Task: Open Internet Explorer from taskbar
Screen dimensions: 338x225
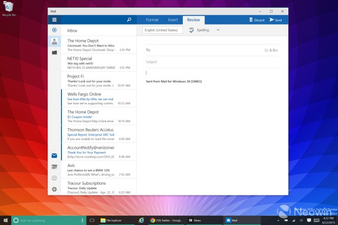Action: coord(141,220)
